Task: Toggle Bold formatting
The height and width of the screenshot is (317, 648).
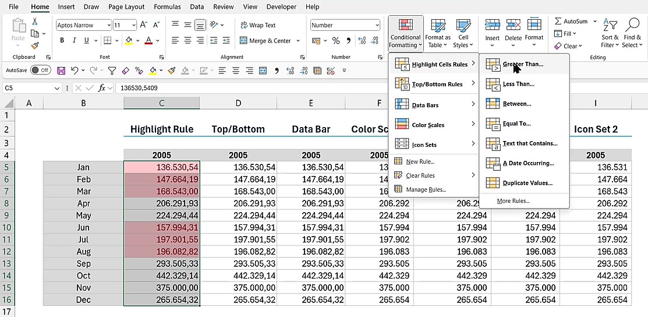Action: [62, 41]
